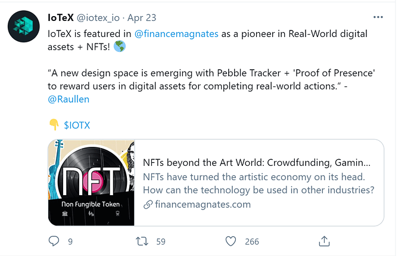Open article titled NFTs beyond the Art World
Screen dimensions: 411x256
[x=257, y=162]
